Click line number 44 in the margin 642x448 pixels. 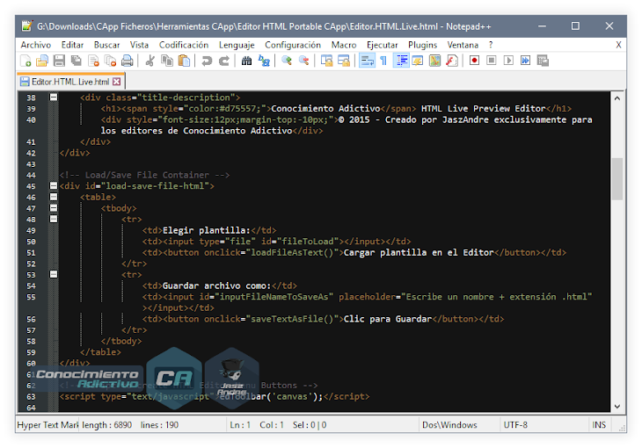coord(31,175)
